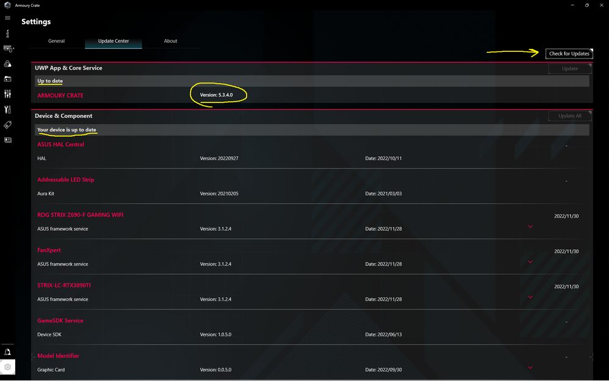Click the UWP App & Core Service heading
The image size is (609, 381).
click(x=68, y=68)
